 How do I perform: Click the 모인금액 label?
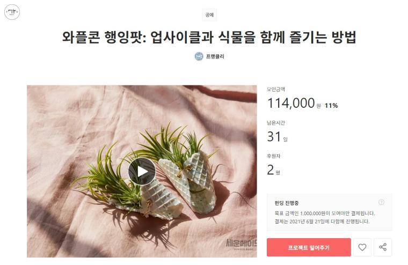point(276,89)
